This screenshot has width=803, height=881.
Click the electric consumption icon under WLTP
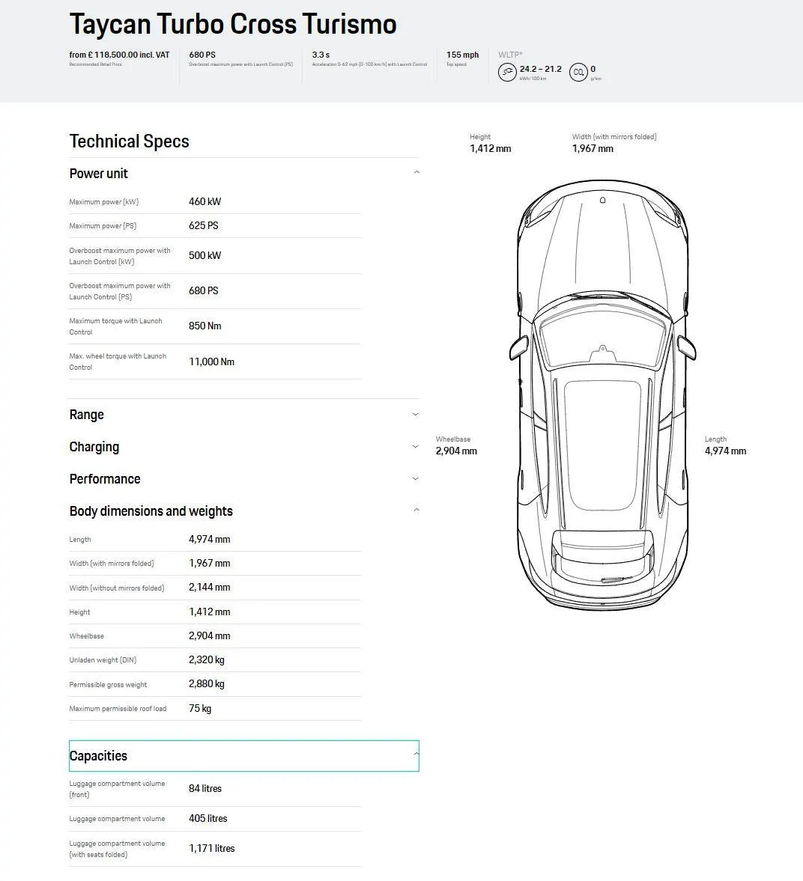pos(507,72)
